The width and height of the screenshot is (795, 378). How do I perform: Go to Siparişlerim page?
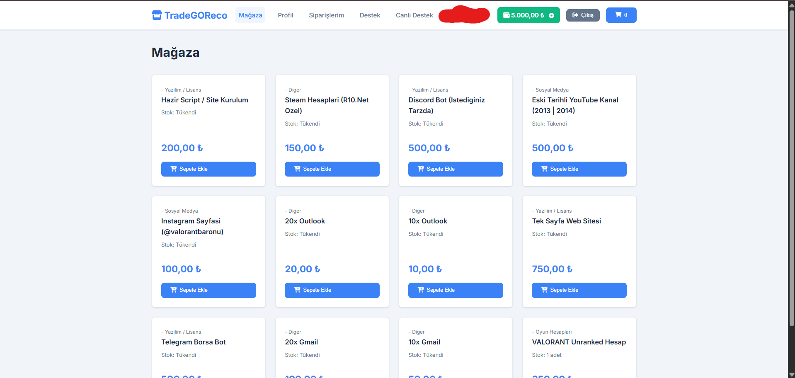[327, 15]
